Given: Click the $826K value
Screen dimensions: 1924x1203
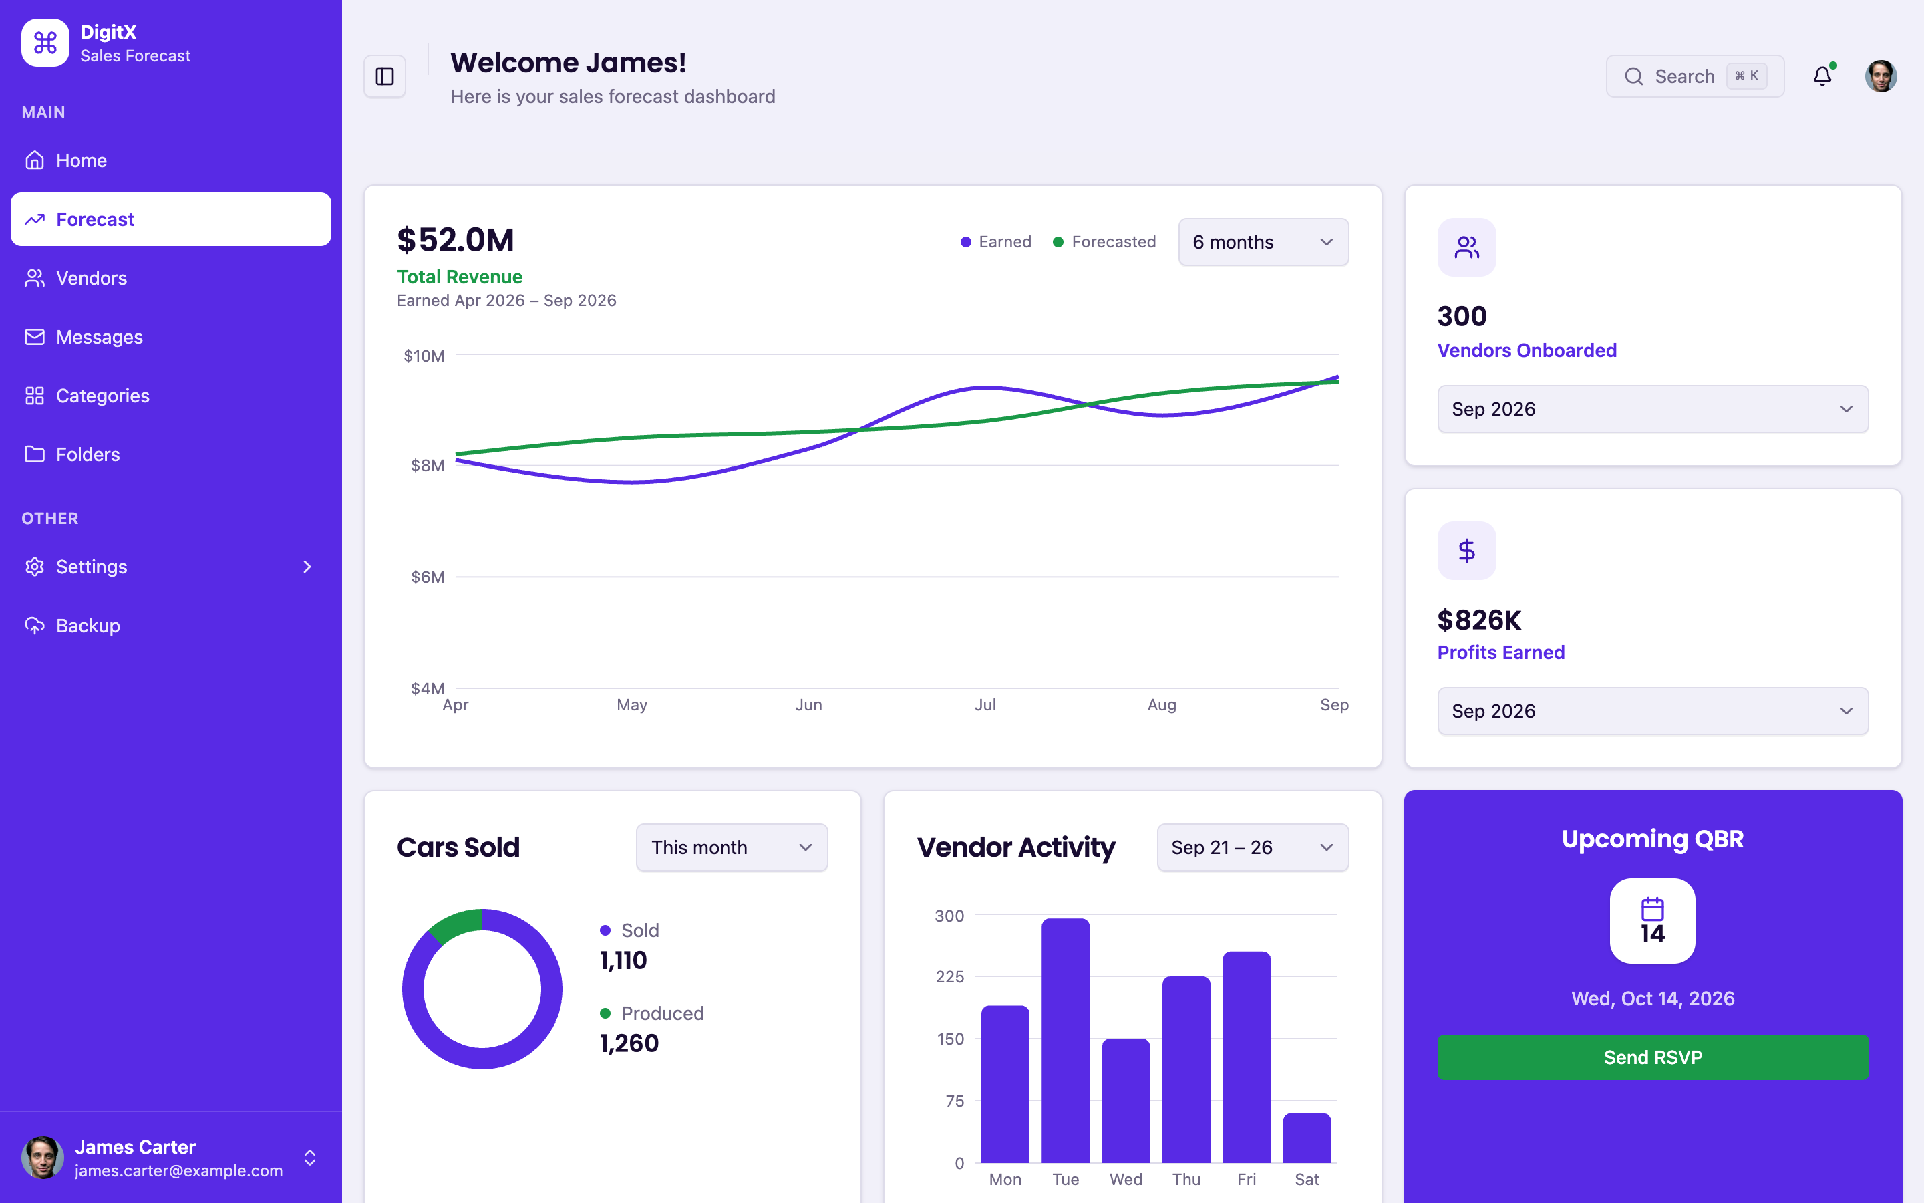Looking at the screenshot, I should 1479,620.
